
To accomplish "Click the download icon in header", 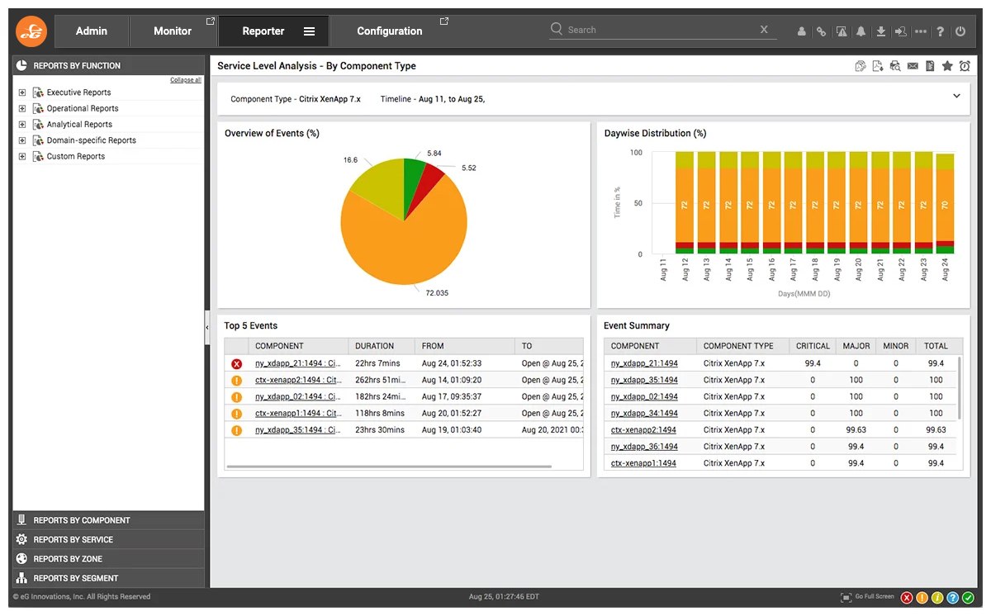I will click(x=881, y=31).
